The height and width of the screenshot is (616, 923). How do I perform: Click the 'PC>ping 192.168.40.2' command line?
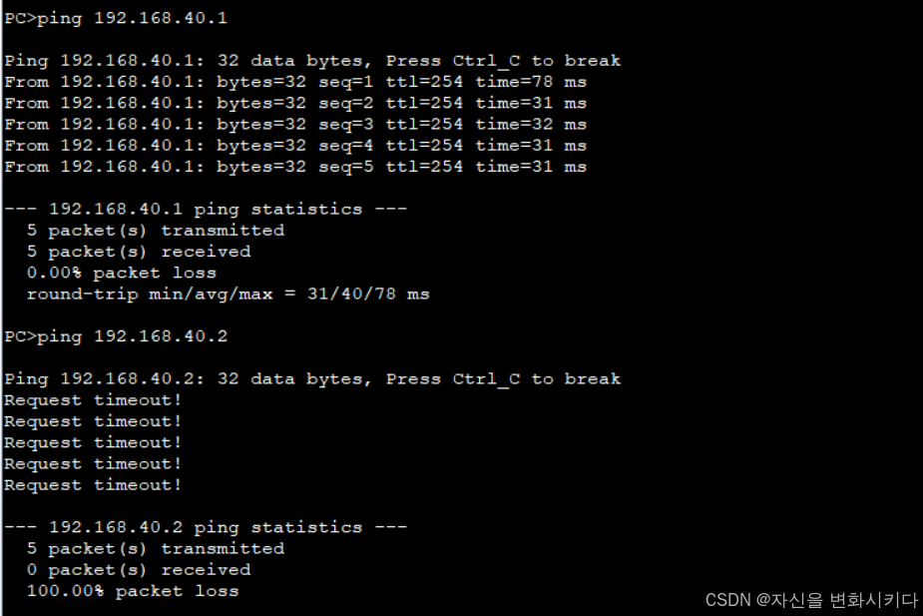(116, 336)
